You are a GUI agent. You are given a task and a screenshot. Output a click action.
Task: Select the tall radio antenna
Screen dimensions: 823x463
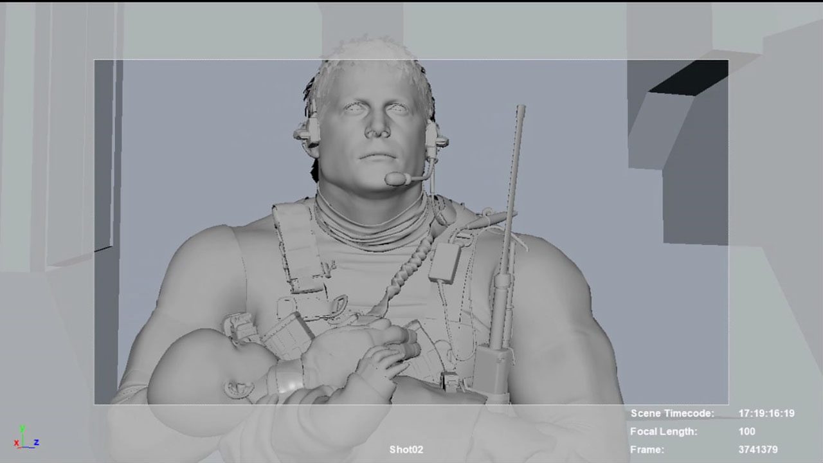click(515, 193)
